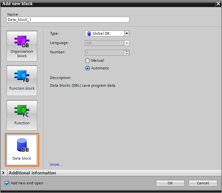
Task: Click the description text about data blocks
Action: click(83, 85)
